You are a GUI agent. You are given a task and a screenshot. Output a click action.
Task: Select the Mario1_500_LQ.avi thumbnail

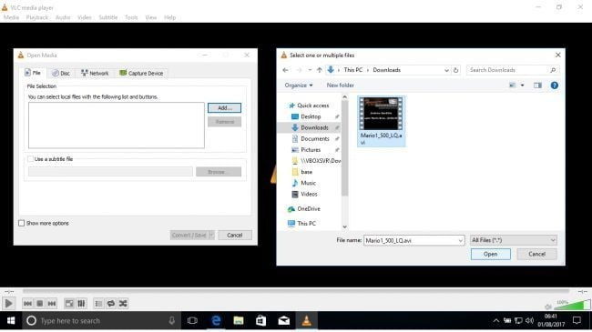pyautogui.click(x=382, y=121)
